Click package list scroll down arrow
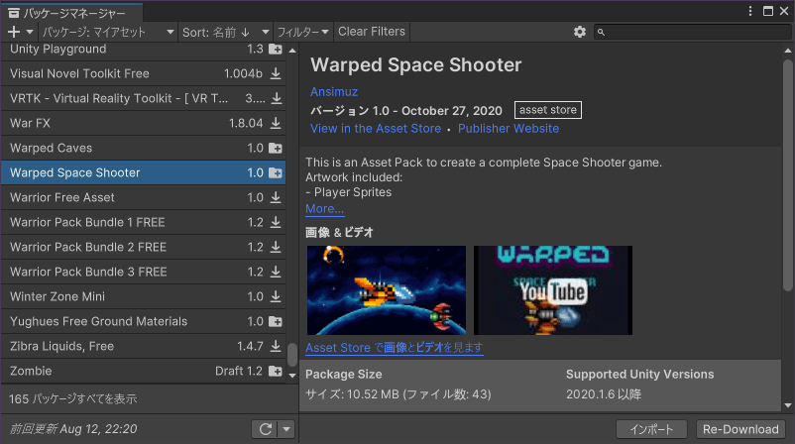This screenshot has width=795, height=444. tap(292, 376)
